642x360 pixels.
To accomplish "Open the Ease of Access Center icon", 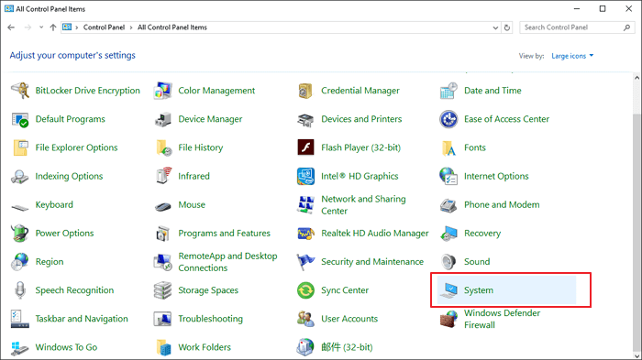I will (448, 119).
